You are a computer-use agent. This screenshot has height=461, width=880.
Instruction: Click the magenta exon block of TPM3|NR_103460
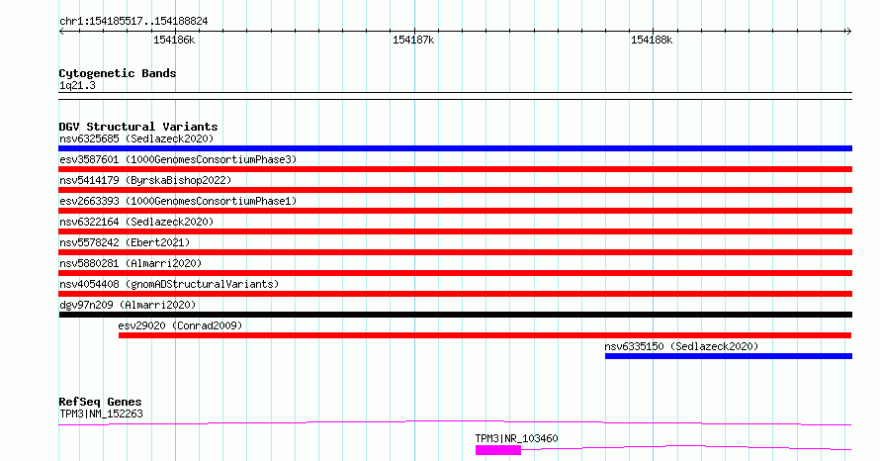[x=498, y=450]
